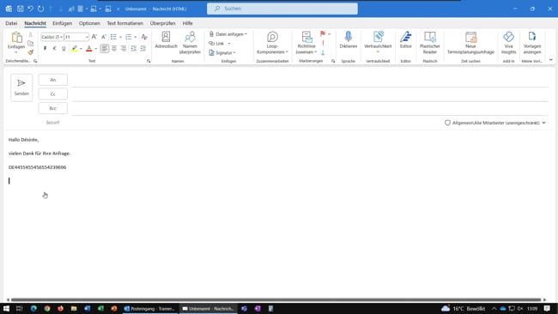Open the Datei anfügen dropdown

[227, 34]
